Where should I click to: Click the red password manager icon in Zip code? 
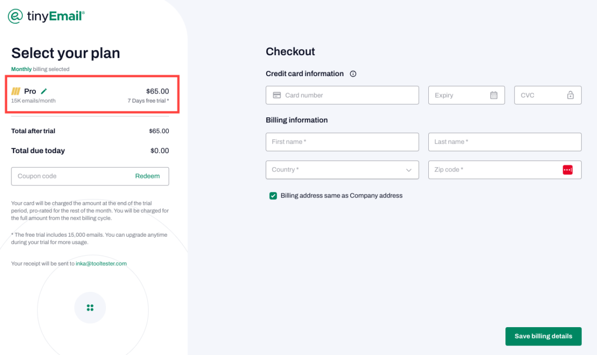coord(568,170)
